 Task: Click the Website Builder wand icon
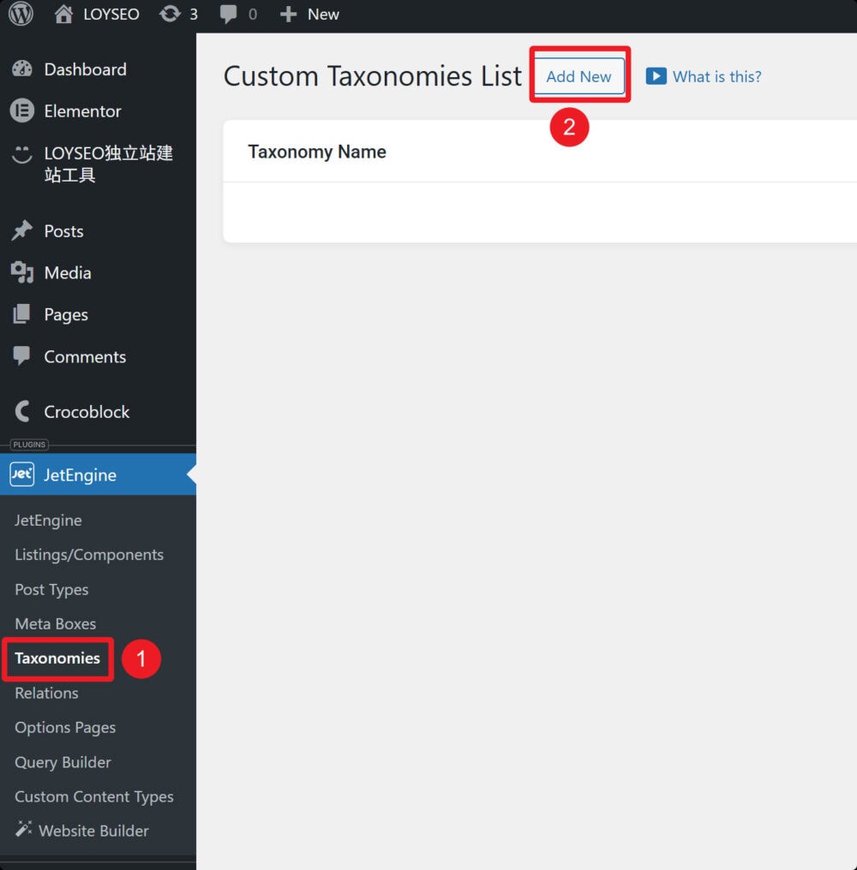click(23, 829)
